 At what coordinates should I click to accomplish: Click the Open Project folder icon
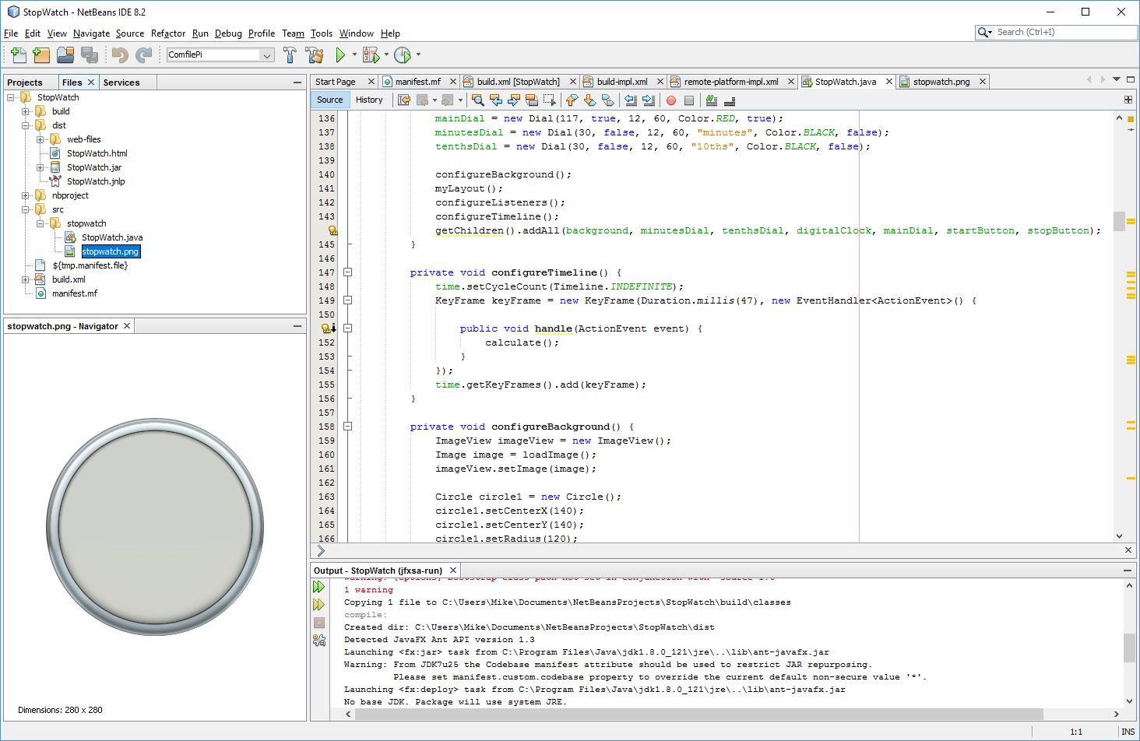click(65, 54)
